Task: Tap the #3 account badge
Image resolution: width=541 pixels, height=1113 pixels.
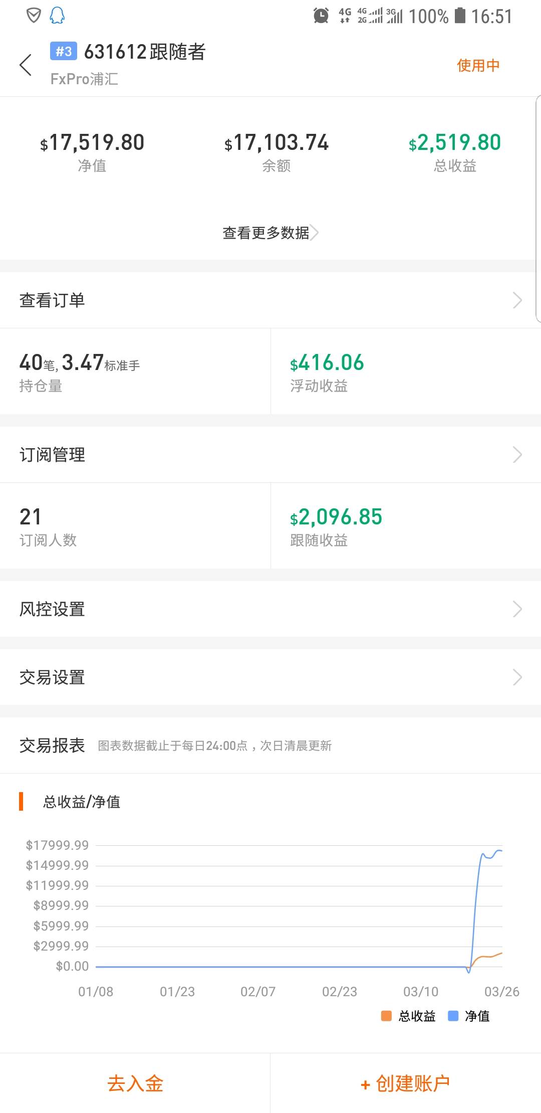Action: [64, 51]
